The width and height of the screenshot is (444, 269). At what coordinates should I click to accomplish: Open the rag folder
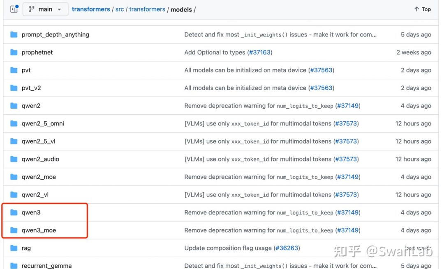tap(26, 248)
